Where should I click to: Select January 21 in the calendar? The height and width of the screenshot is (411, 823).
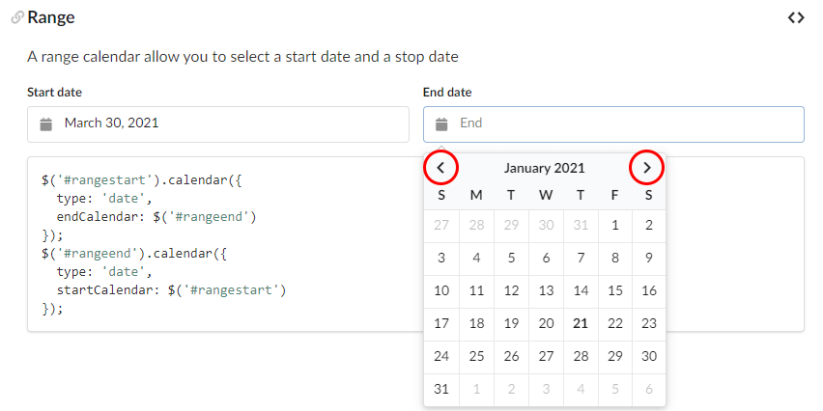point(581,324)
